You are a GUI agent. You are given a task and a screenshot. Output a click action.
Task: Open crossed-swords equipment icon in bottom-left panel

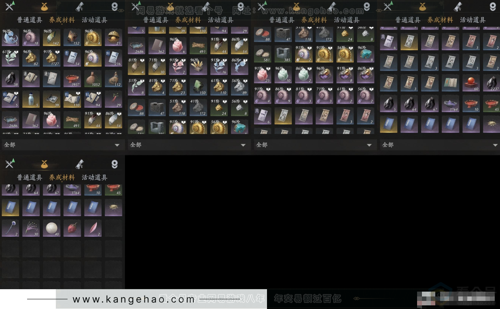(x=9, y=164)
